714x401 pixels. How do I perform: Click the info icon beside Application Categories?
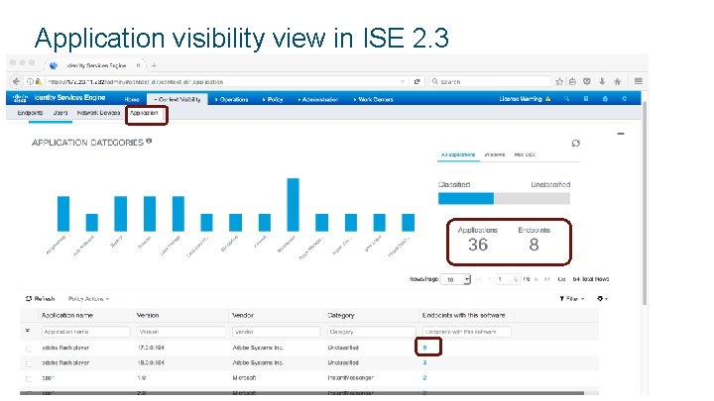click(x=149, y=142)
